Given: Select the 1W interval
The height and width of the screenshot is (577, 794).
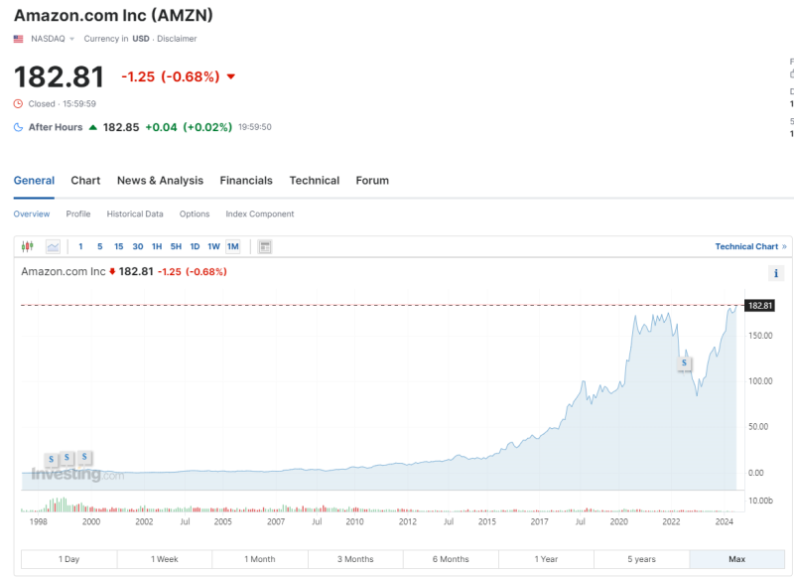Looking at the screenshot, I should (213, 246).
